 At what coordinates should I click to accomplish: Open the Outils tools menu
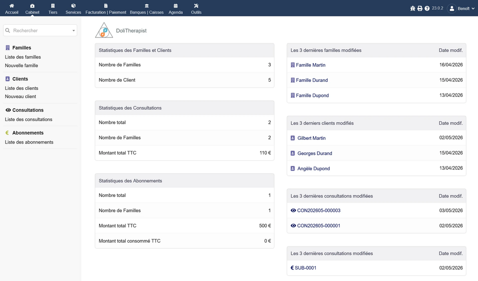tap(197, 8)
